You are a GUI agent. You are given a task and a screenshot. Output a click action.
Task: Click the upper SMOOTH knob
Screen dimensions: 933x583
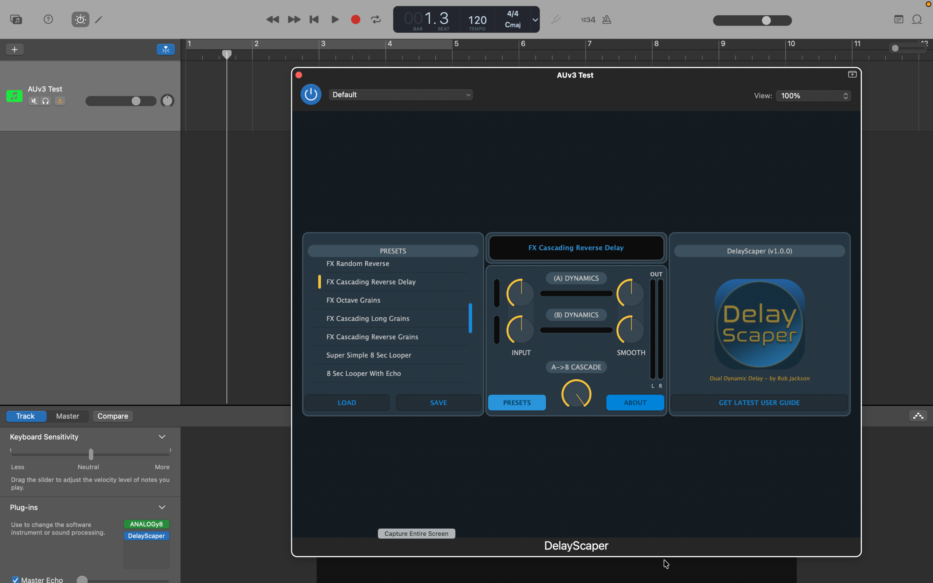coord(631,293)
